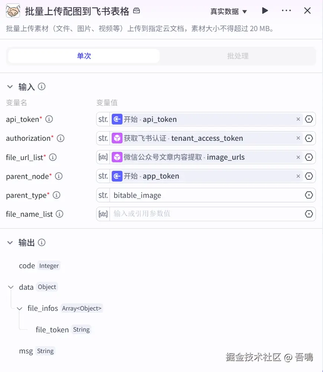Click the 开始 - api_token value tag

[207, 119]
